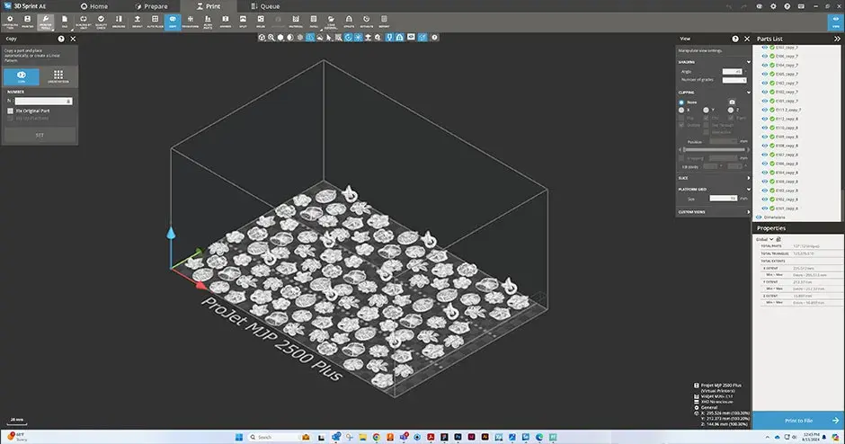Hide part E106_copy_7 via eye icon
This screenshot has width=845, height=444.
[x=765, y=56]
